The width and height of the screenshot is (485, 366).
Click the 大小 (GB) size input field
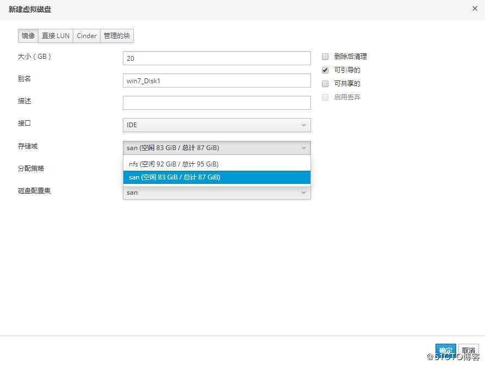(217, 59)
